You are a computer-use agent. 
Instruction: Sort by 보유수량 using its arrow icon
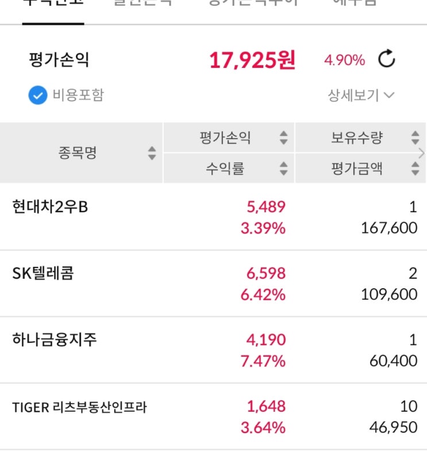pos(415,138)
